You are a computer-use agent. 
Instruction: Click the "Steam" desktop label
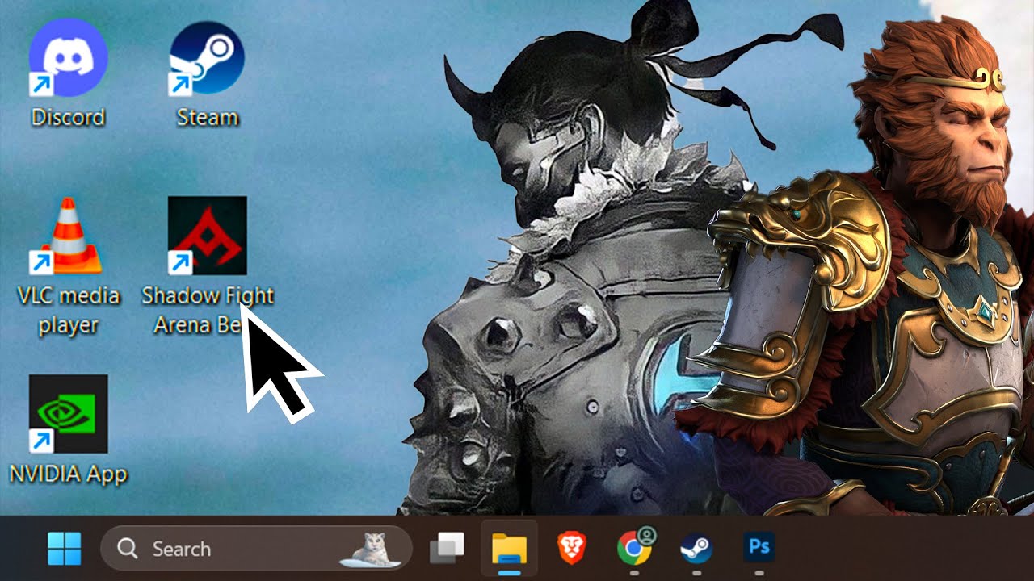tap(208, 118)
